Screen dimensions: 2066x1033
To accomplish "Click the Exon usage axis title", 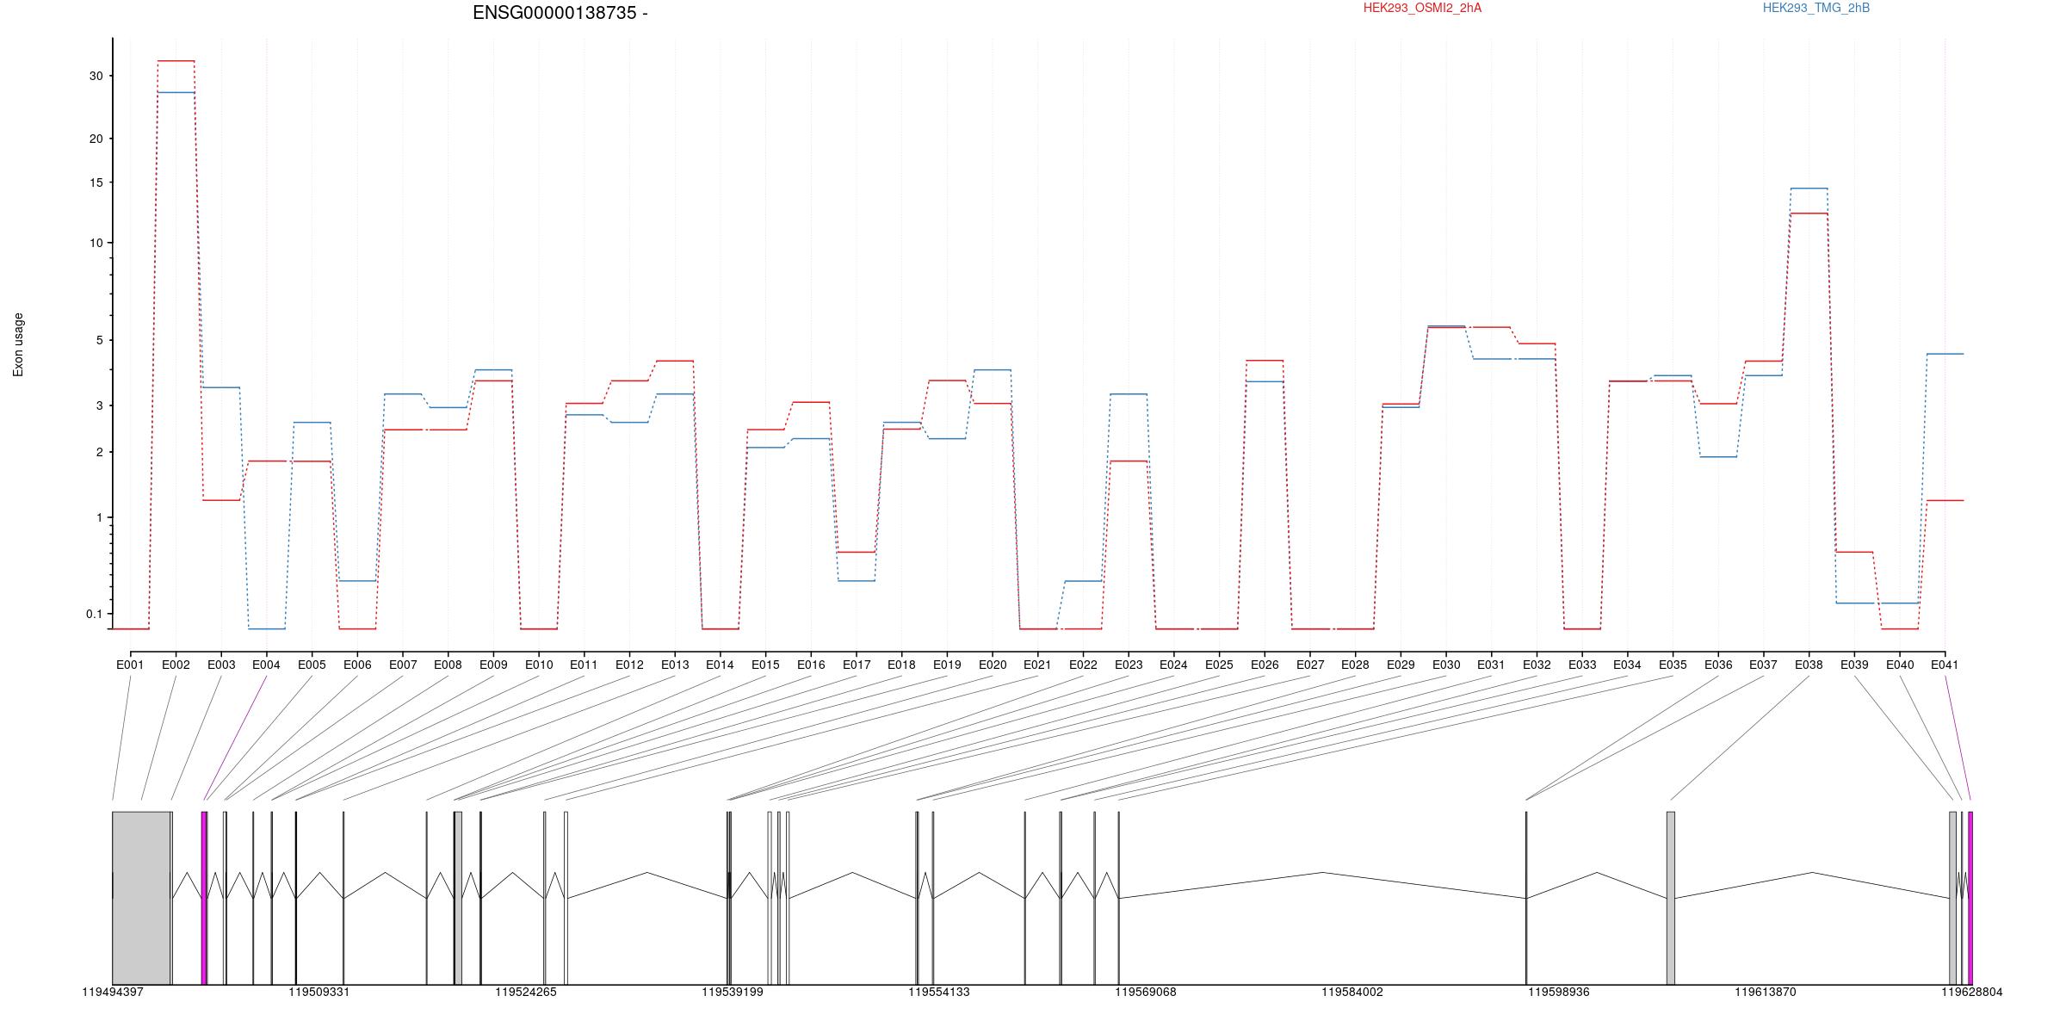I will (x=18, y=344).
